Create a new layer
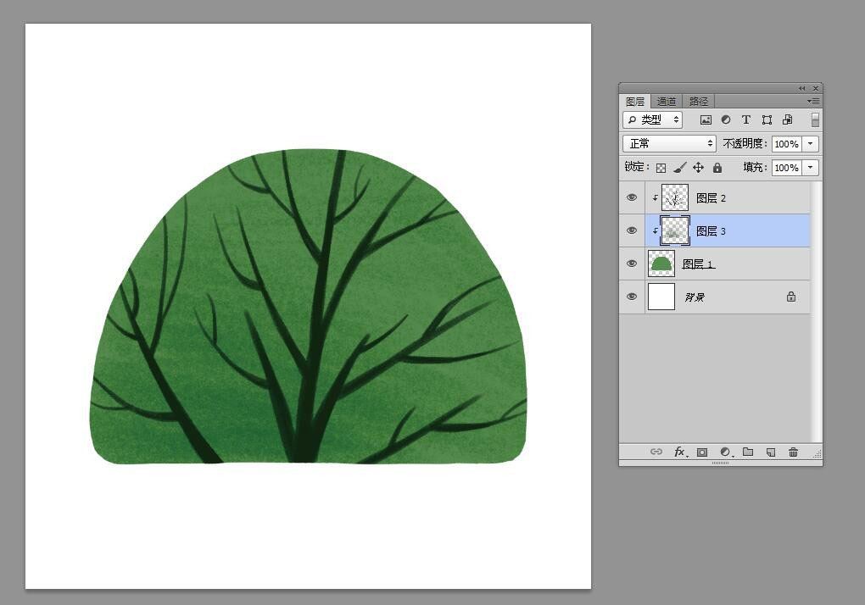 point(771,452)
